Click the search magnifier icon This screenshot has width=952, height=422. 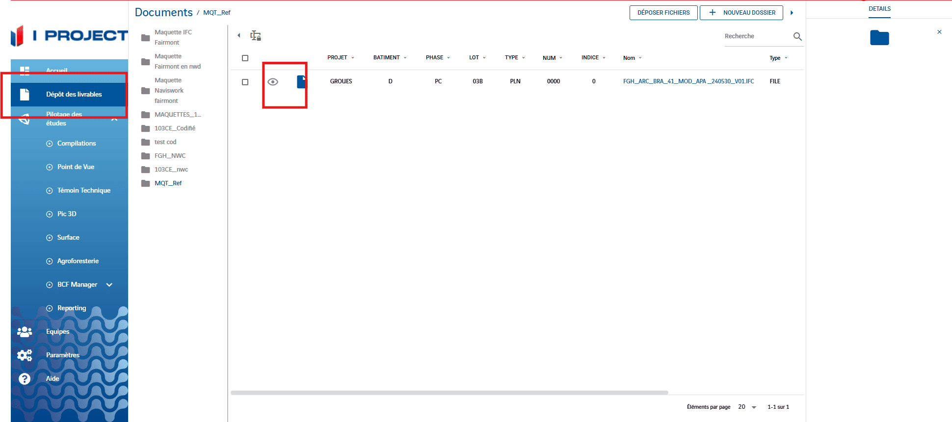point(797,37)
